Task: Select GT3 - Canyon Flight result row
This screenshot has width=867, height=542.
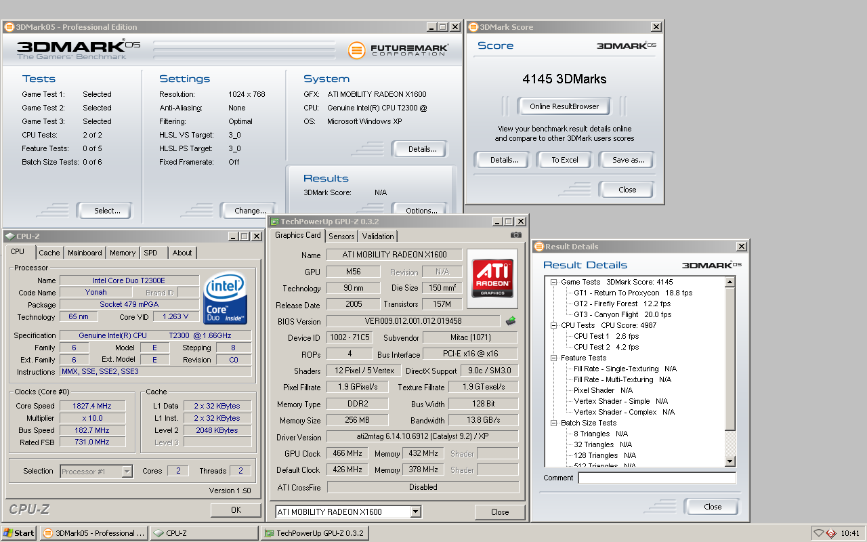Action: [x=622, y=314]
